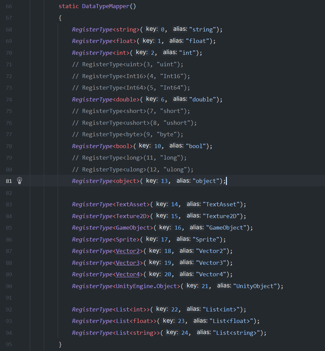This screenshot has height=351, width=325.
Task: Click the closing brace on line 95
Action: (60, 344)
